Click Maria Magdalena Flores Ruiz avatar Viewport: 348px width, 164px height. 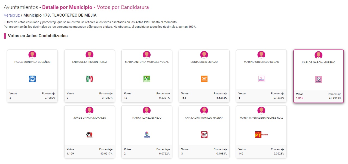(261, 110)
